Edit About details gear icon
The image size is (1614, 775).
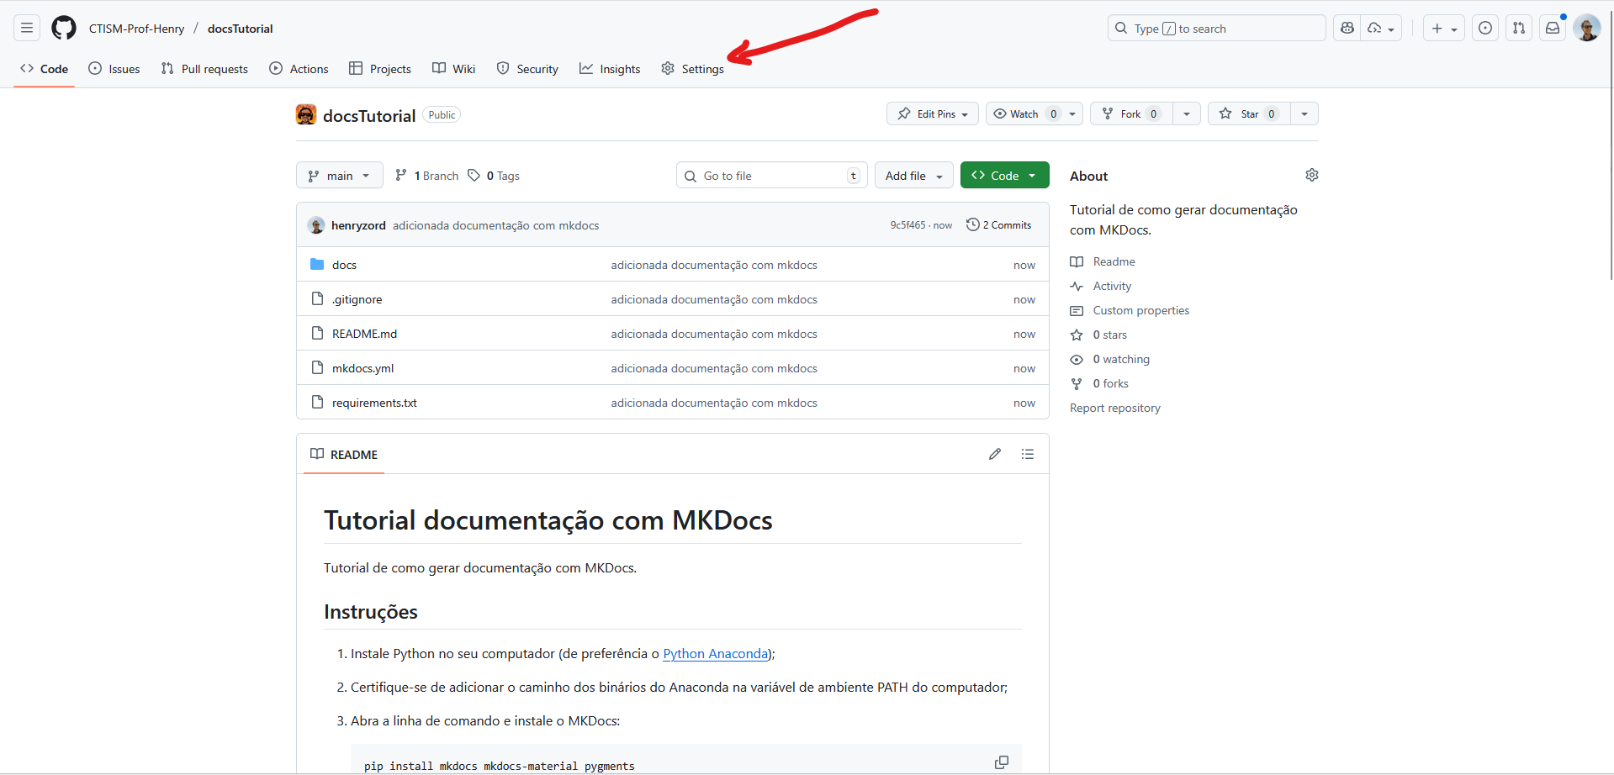(1311, 175)
